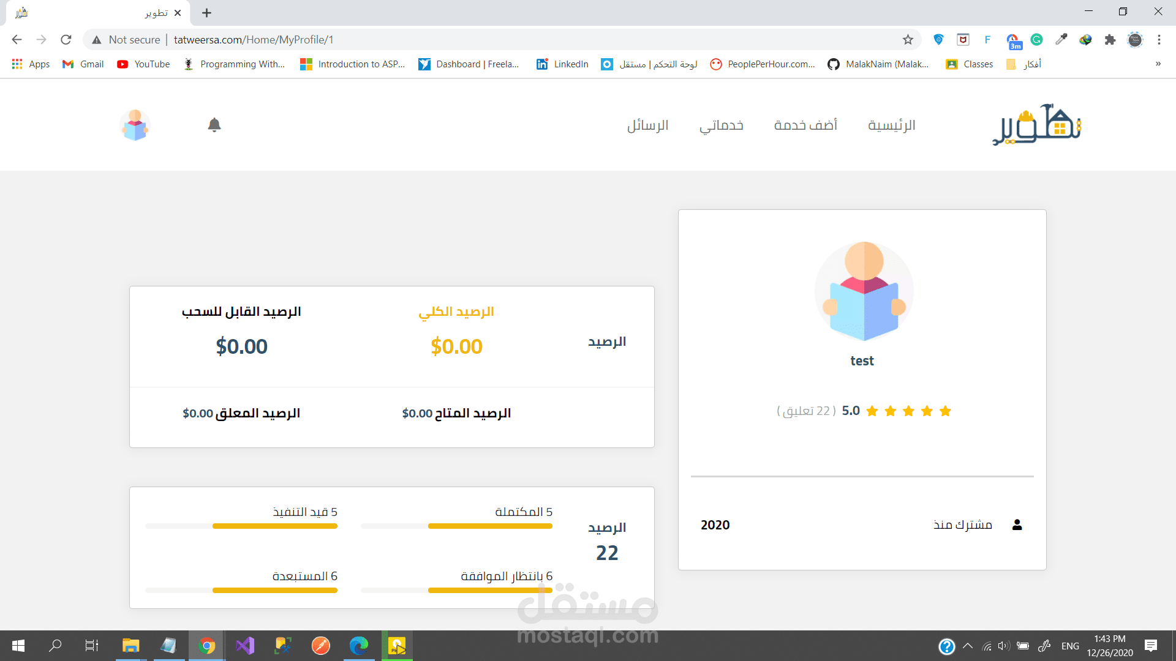
Task: Open Microsoft Edge from the taskbar
Action: (359, 646)
